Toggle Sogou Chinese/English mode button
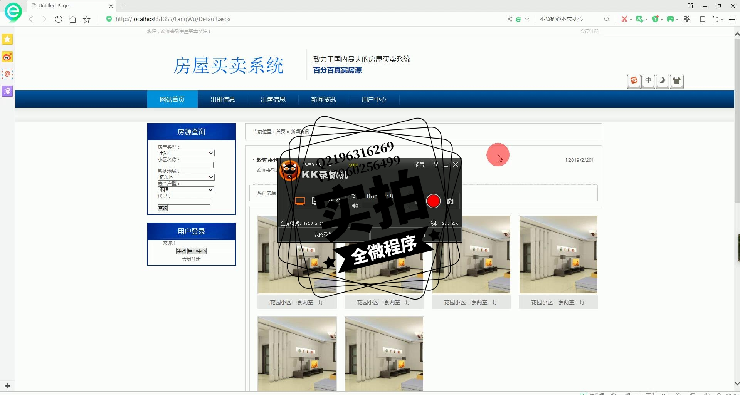The width and height of the screenshot is (740, 395). point(648,81)
